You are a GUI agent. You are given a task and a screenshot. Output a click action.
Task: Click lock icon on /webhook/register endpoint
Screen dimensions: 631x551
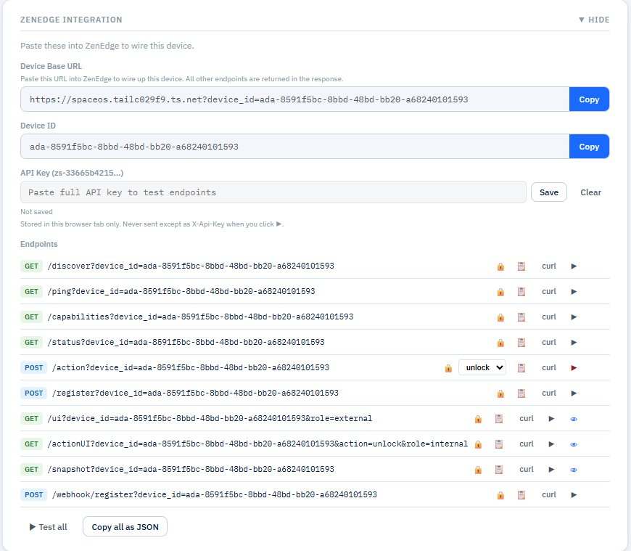tap(500, 495)
